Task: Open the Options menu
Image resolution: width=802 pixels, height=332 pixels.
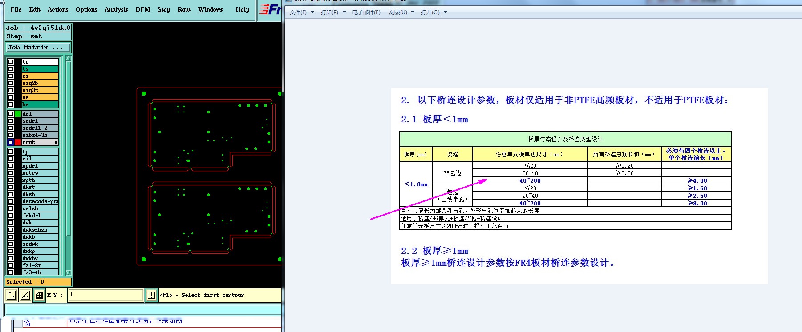Action: pyautogui.click(x=86, y=9)
